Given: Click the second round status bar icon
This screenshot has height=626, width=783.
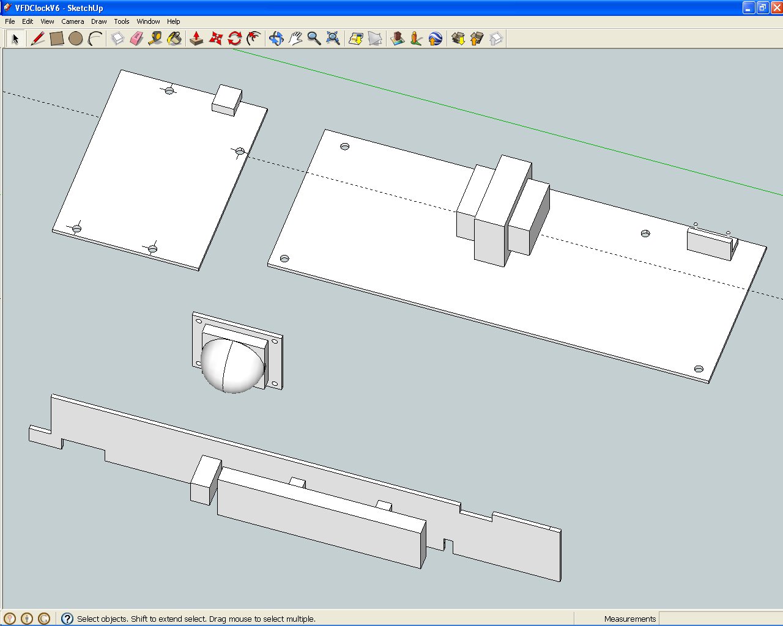Looking at the screenshot, I should tap(27, 619).
